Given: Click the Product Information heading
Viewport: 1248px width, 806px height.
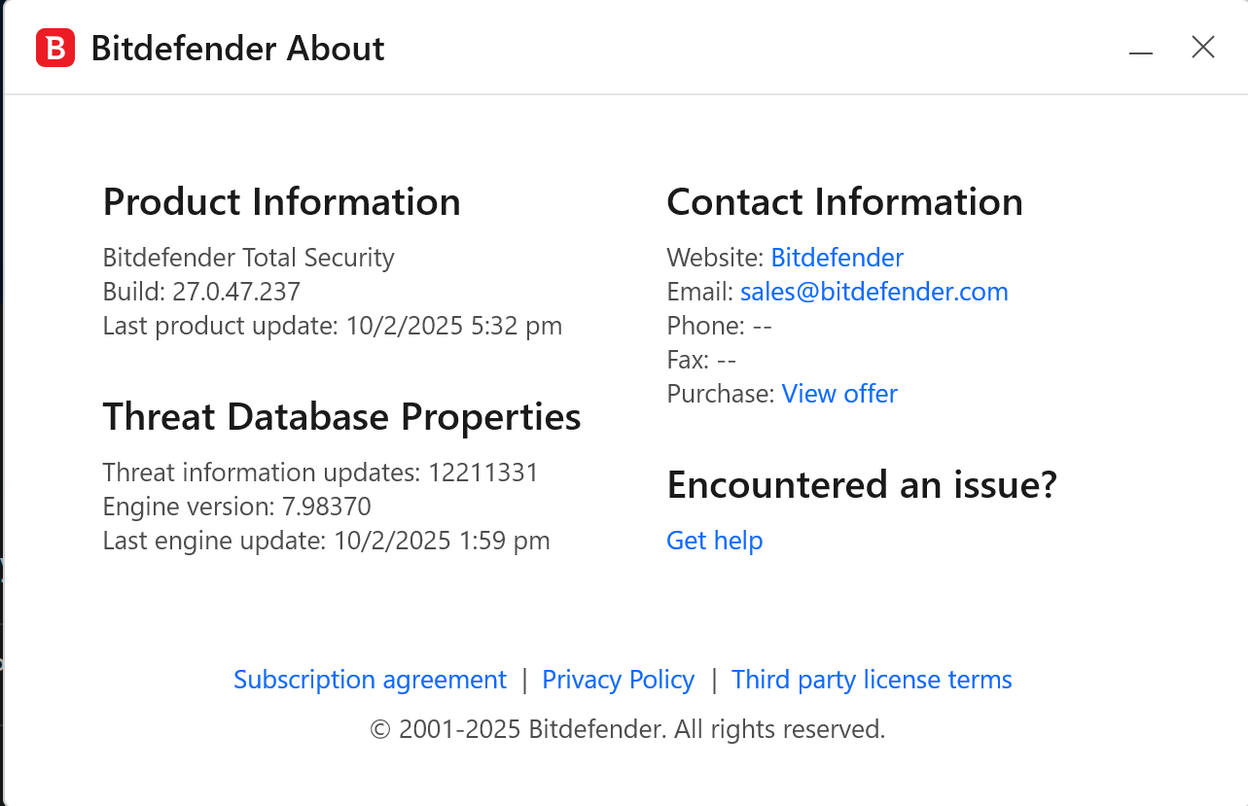Looking at the screenshot, I should click(281, 202).
